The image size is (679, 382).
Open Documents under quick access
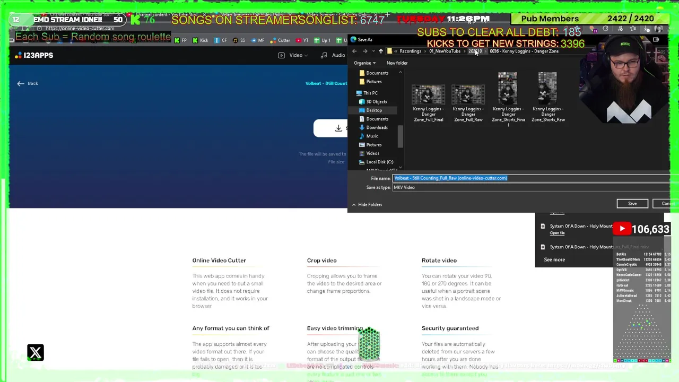tap(373, 73)
